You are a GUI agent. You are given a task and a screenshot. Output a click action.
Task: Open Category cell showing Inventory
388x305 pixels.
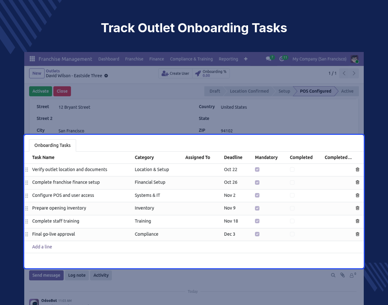point(144,208)
